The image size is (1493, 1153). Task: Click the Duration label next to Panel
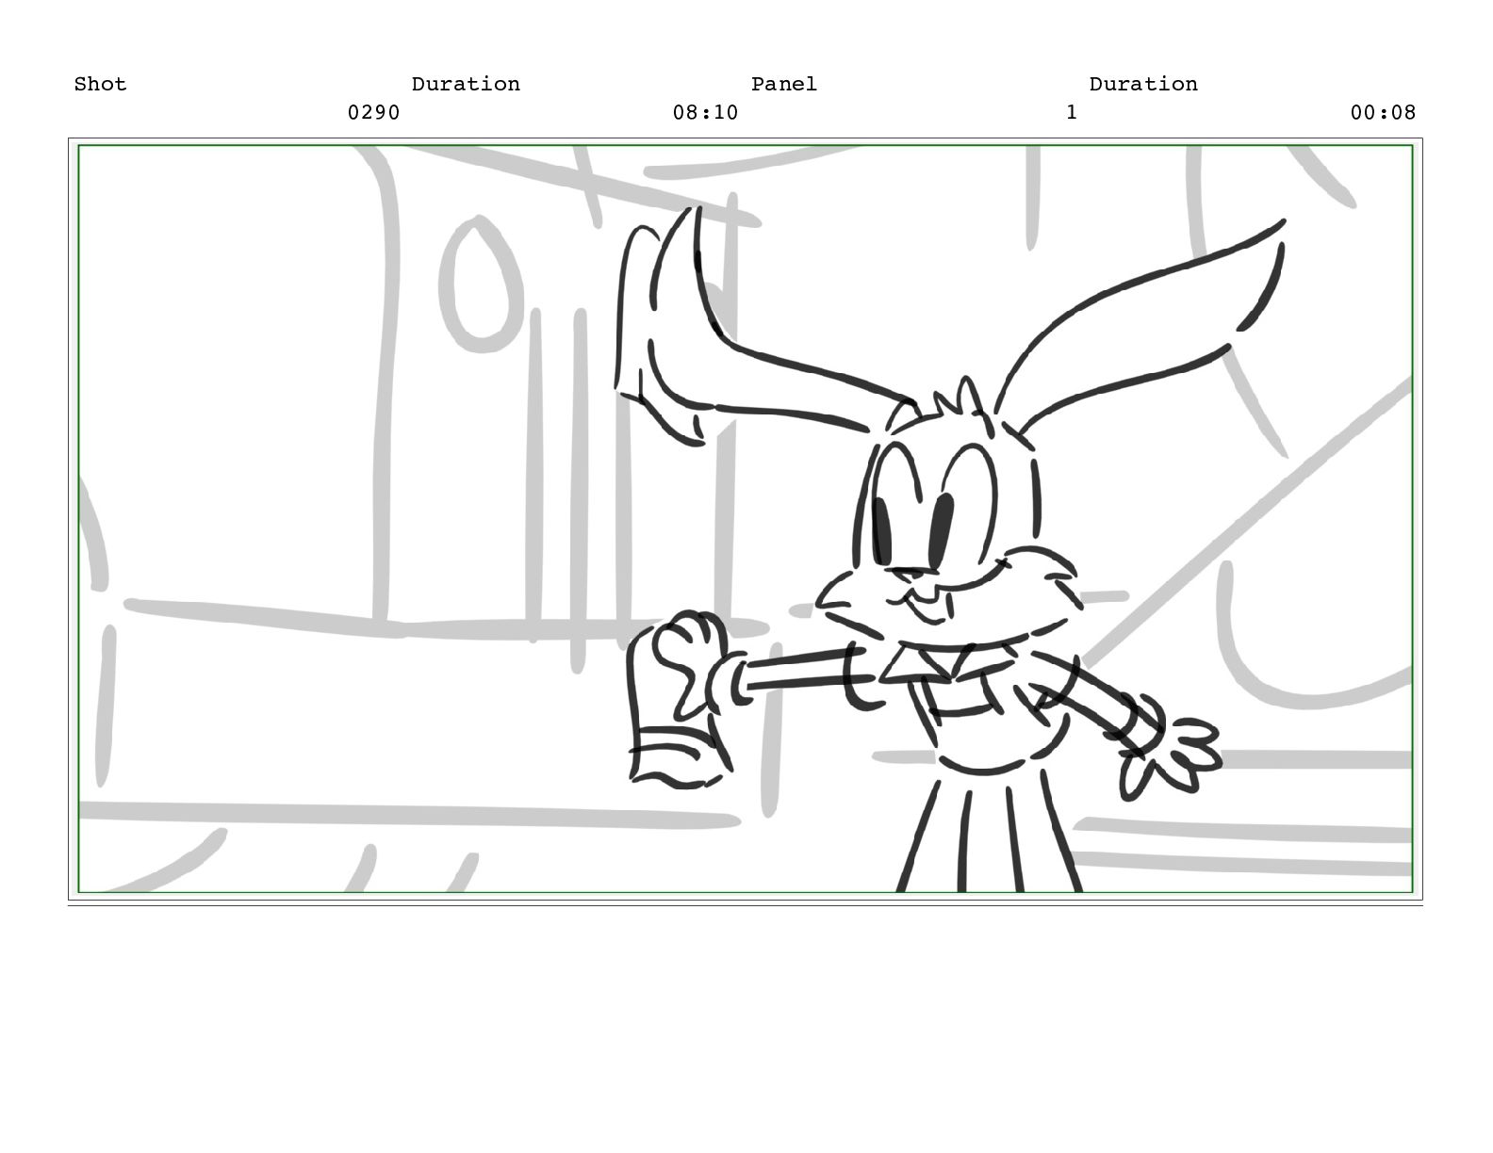[1143, 84]
